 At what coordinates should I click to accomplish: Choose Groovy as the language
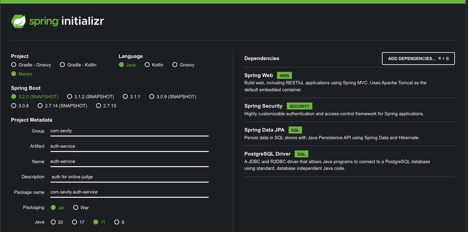point(183,65)
